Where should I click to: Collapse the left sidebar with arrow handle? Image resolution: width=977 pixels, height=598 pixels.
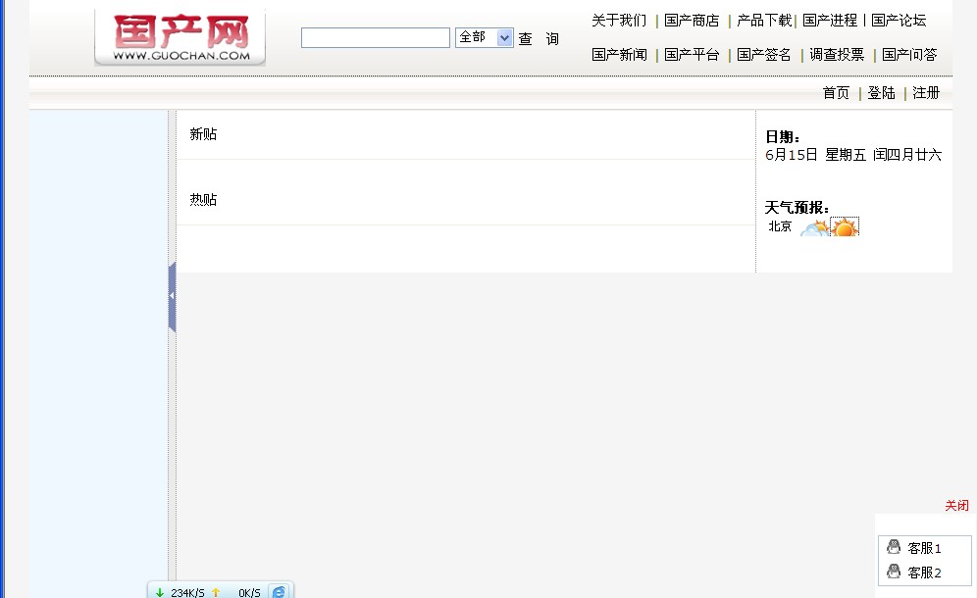pos(172,296)
